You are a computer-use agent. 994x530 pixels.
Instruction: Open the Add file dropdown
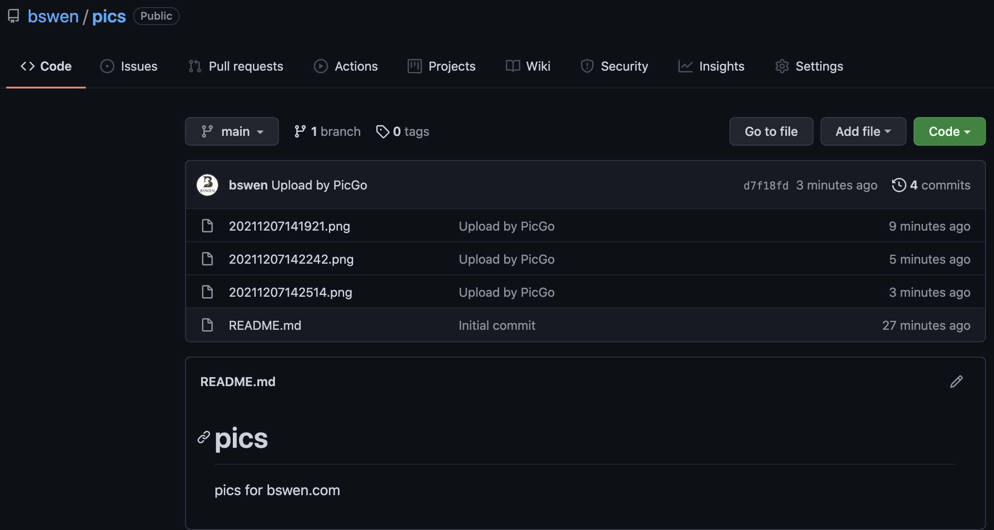tap(863, 131)
